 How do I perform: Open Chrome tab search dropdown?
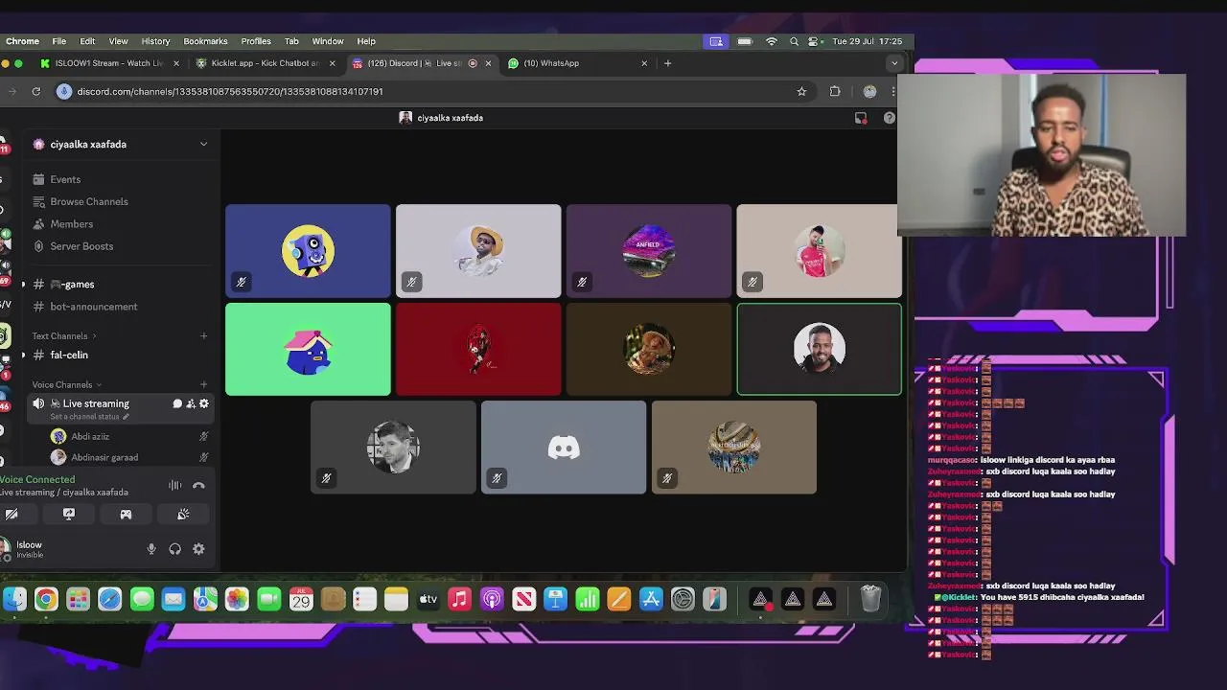pos(894,63)
